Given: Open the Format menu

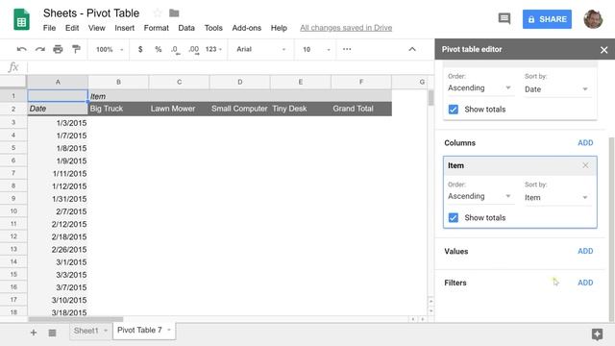Looking at the screenshot, I should coord(156,28).
